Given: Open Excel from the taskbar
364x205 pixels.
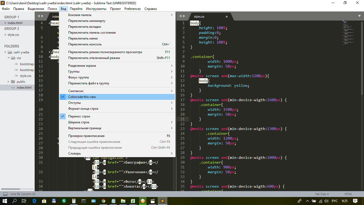Looking at the screenshot, I should [132, 201].
